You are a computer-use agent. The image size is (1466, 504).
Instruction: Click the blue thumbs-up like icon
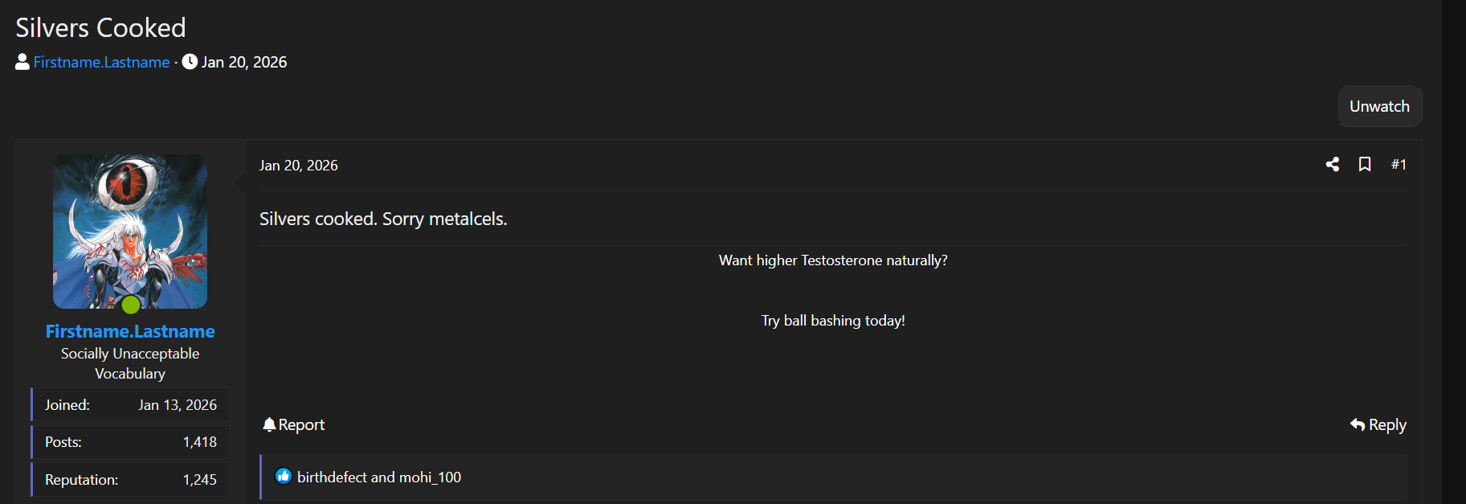click(284, 477)
